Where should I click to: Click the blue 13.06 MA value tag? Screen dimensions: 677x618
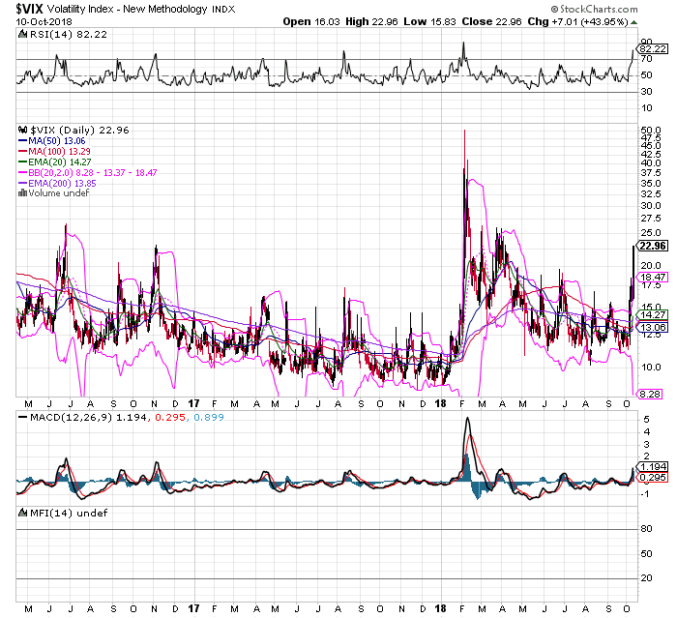[x=653, y=327]
